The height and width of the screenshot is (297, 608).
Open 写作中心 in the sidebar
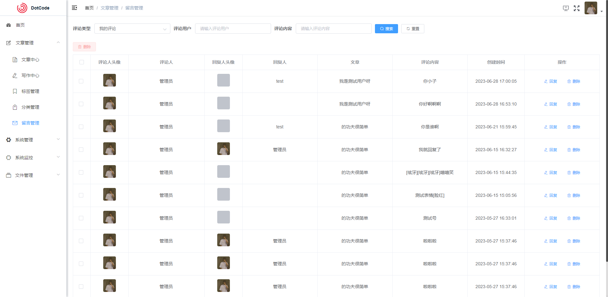pos(30,75)
